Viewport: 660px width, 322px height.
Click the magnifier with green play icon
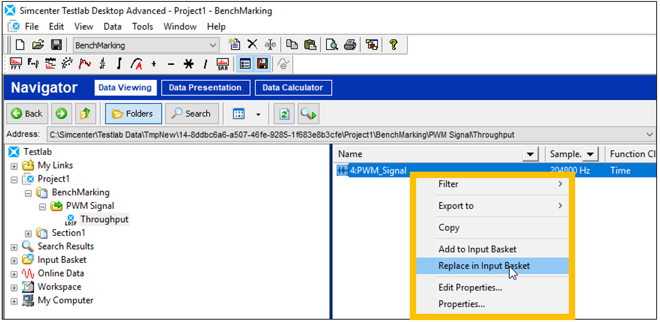pos(308,114)
